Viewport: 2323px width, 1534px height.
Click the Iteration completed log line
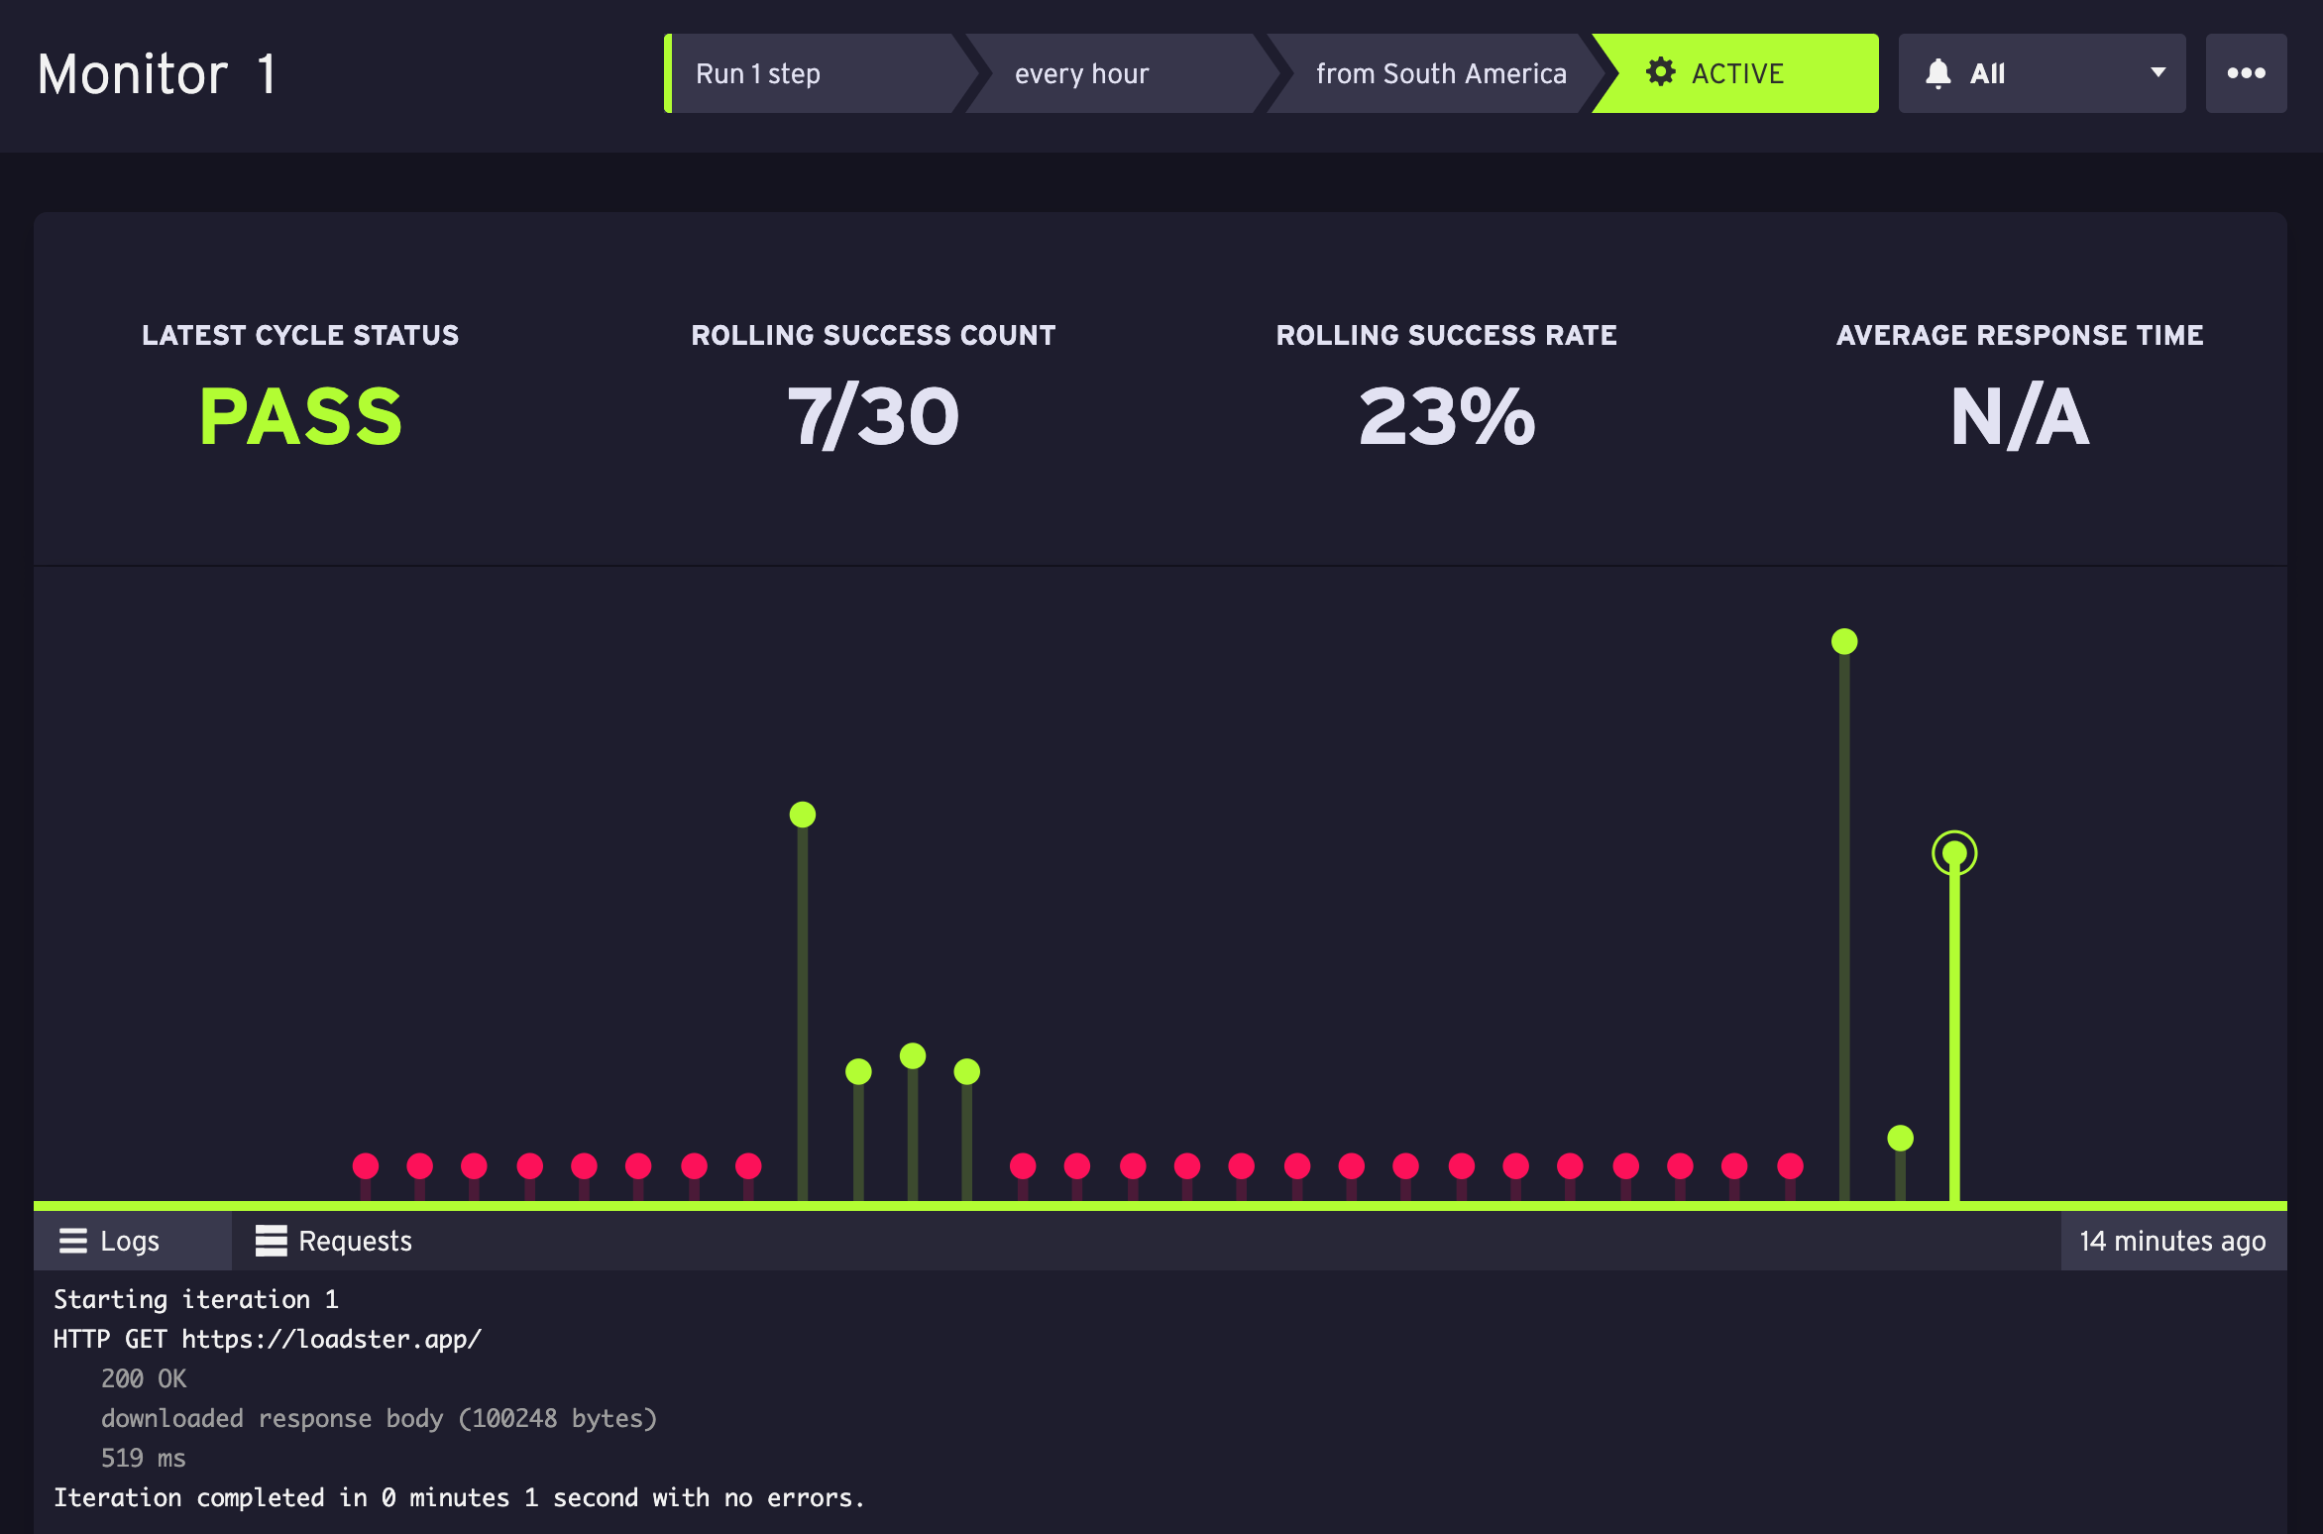point(459,1497)
